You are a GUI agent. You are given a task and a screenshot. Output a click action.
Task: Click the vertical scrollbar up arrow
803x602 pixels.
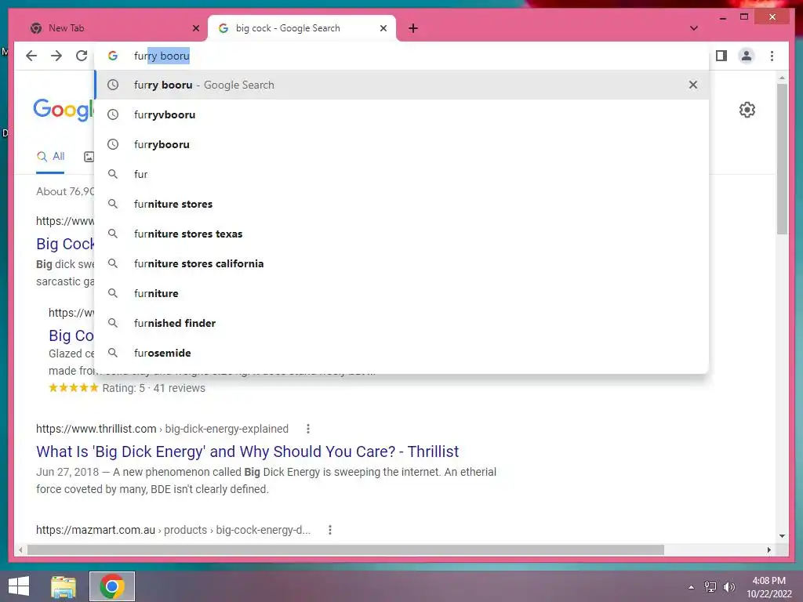click(782, 78)
